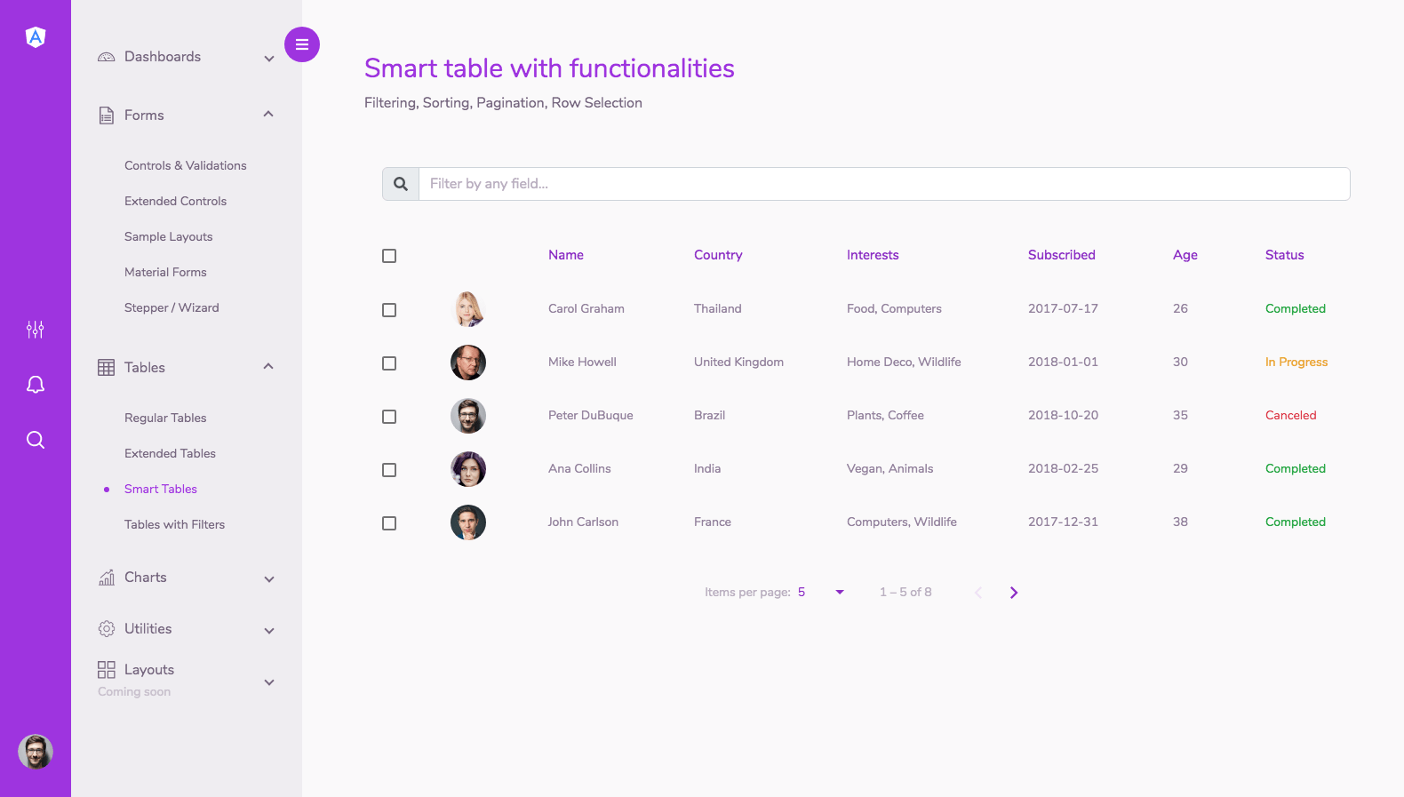Collapse the Tables menu chevron
Screen dimensions: 1404x797
[x=268, y=366]
